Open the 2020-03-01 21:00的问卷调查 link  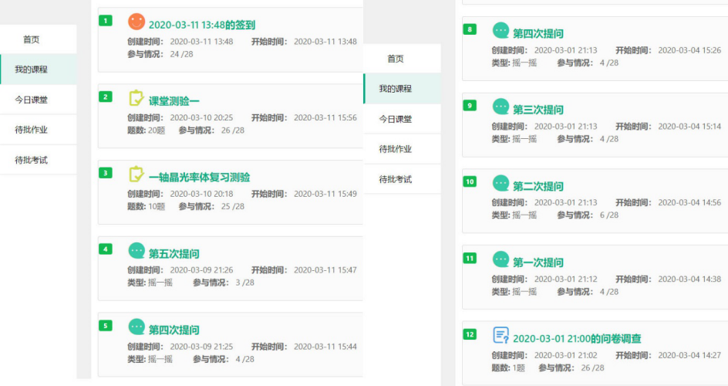click(x=577, y=339)
